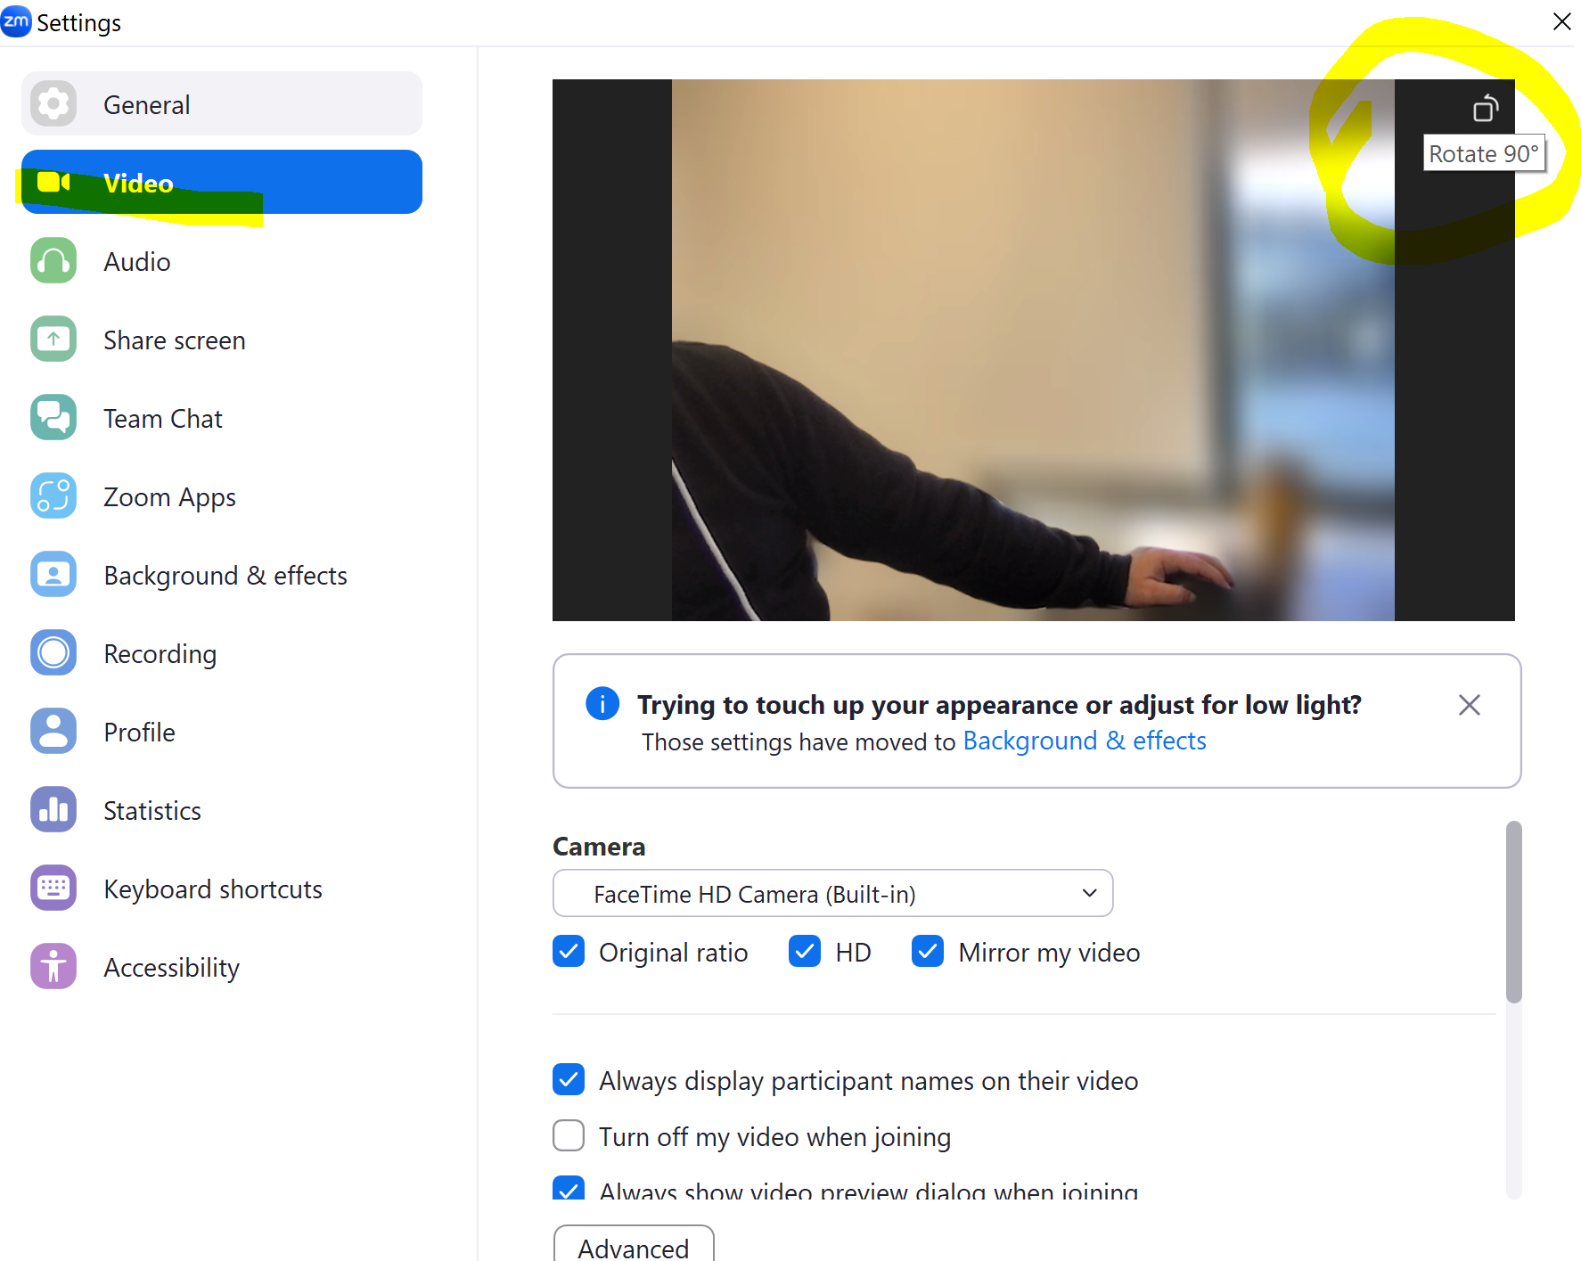The width and height of the screenshot is (1581, 1261).
Task: Select the Video tab label
Action: 138,184
